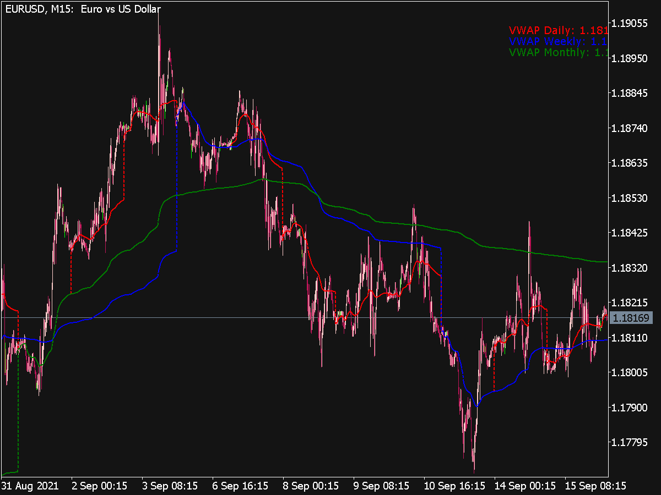The width and height of the screenshot is (661, 495).
Task: Click the EURUSD, M15 chart title text
Action: (82, 9)
